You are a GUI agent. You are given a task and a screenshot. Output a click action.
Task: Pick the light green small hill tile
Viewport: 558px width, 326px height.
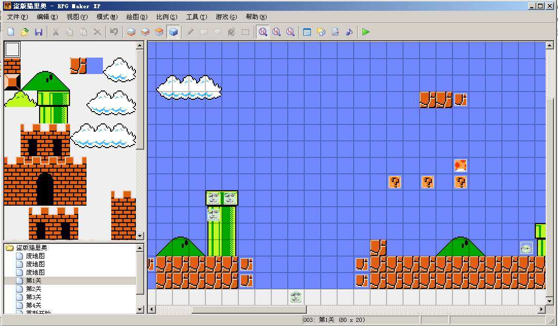20,99
